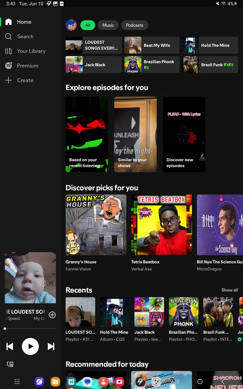This screenshot has height=389, width=243.
Task: Tap the Android back navigation button
Action: 223,382
